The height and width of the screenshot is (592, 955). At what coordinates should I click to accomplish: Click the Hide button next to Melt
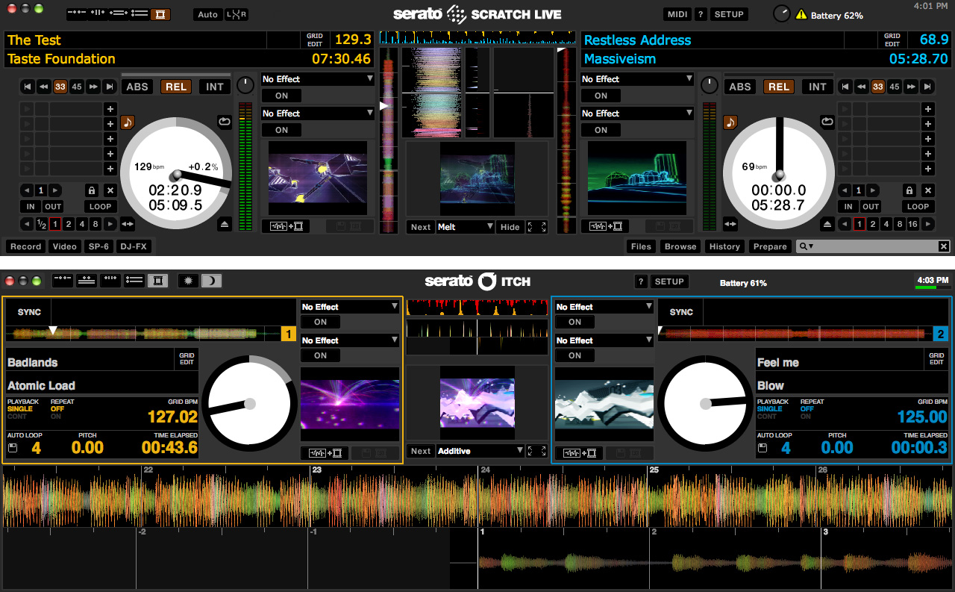point(510,227)
